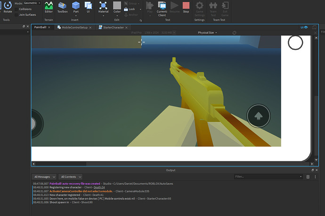Open the Mode Geometric dropdown
The width and height of the screenshot is (325, 216).
[32, 3]
